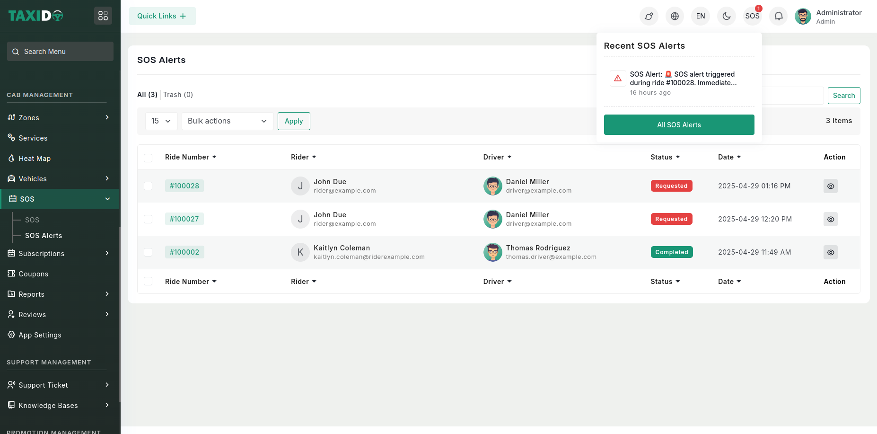Expand the Vehicles sidebar menu
The image size is (877, 434).
pyautogui.click(x=59, y=178)
